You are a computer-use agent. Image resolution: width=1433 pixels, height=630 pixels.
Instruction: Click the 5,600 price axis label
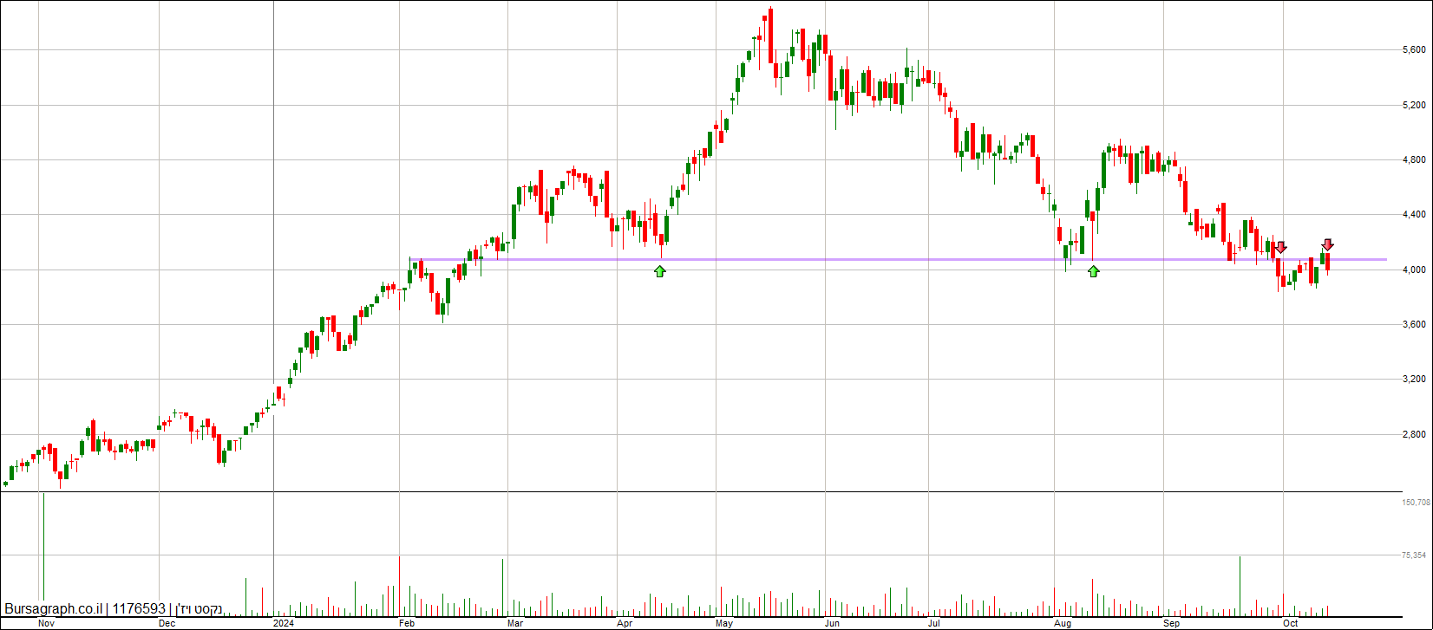[x=1414, y=50]
